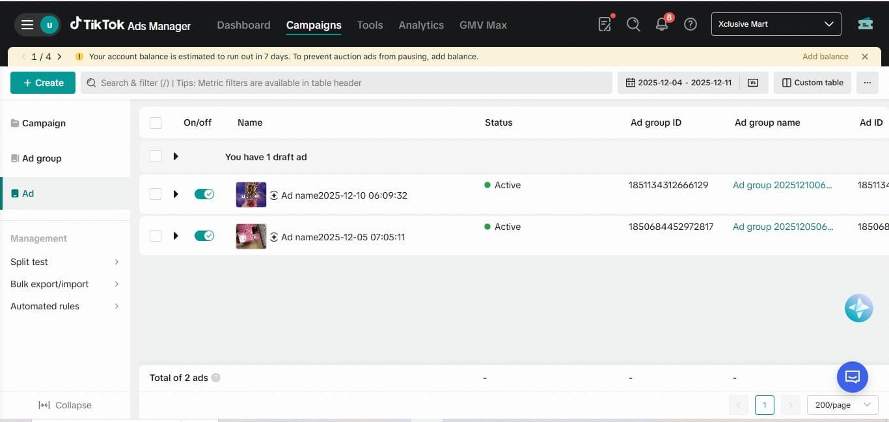
Task: Click the search and filter field
Action: click(x=346, y=83)
